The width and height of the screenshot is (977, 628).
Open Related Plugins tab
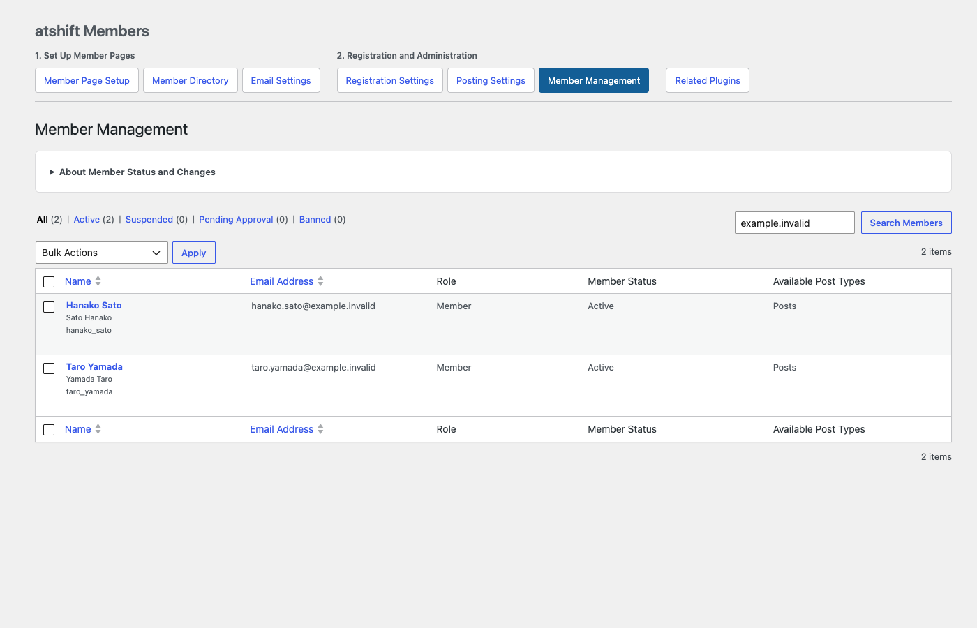(708, 80)
